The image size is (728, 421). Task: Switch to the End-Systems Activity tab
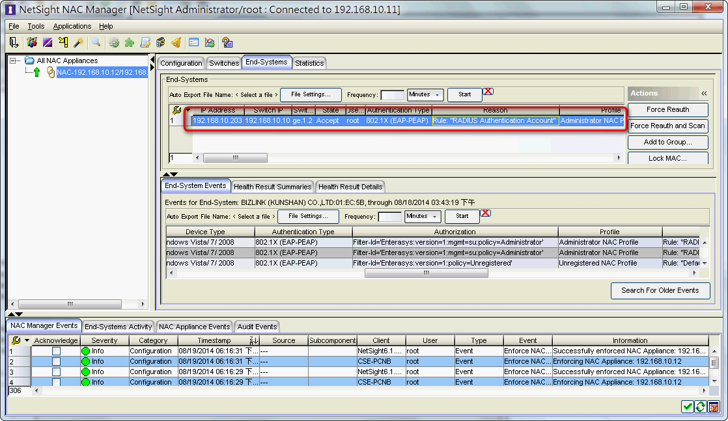pos(118,327)
